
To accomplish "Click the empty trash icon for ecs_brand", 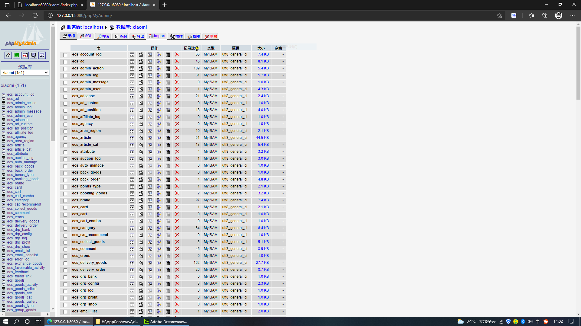I will coord(168,200).
